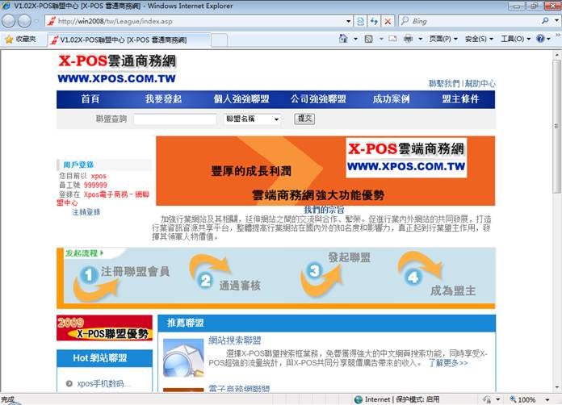Open the 工具(O) dropdown menu

click(514, 39)
